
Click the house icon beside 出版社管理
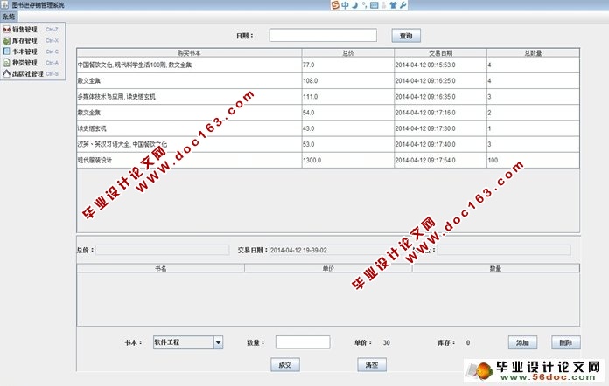[7, 73]
